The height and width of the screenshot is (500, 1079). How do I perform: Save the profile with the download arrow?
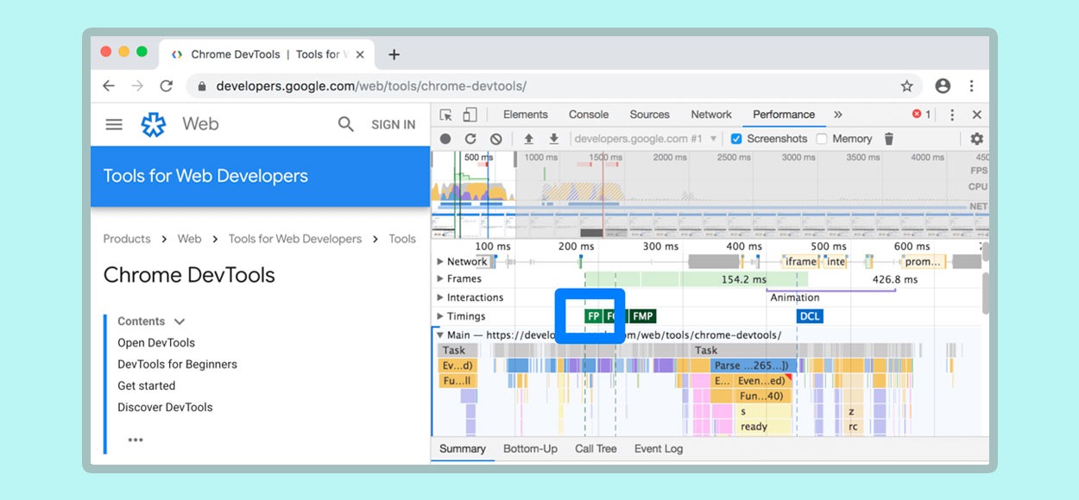pyautogui.click(x=554, y=139)
